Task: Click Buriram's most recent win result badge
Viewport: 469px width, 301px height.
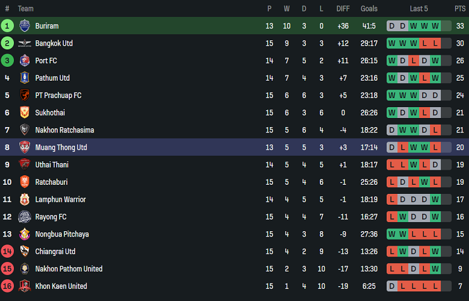Action: coord(435,26)
